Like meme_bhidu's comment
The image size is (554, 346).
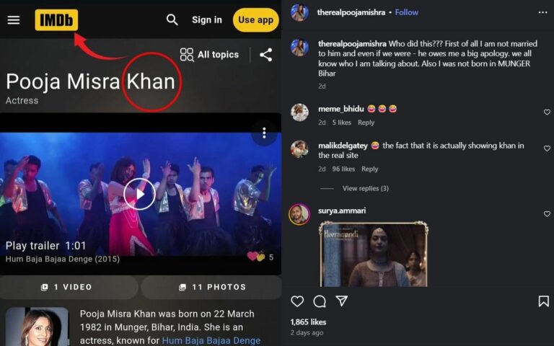coord(547,112)
